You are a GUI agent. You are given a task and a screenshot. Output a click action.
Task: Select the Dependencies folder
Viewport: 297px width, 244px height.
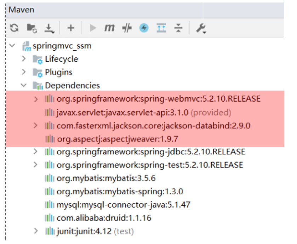[72, 86]
